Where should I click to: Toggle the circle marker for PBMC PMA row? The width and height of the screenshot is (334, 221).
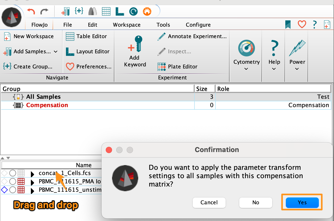13,182
